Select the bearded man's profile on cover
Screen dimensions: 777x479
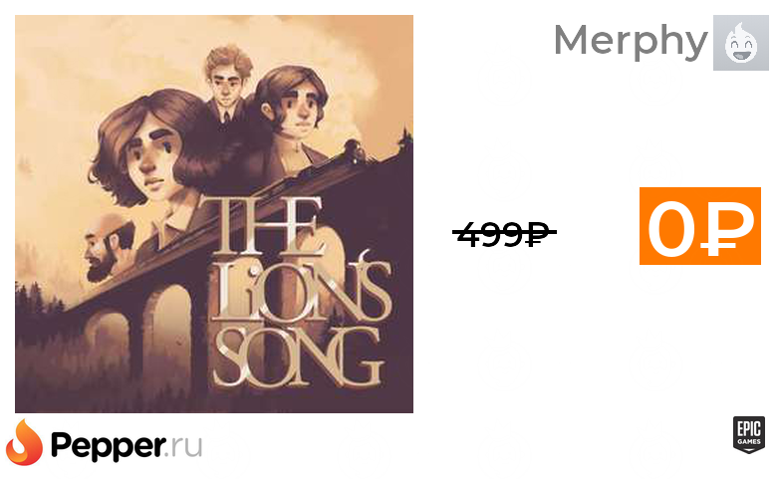[x=108, y=247]
